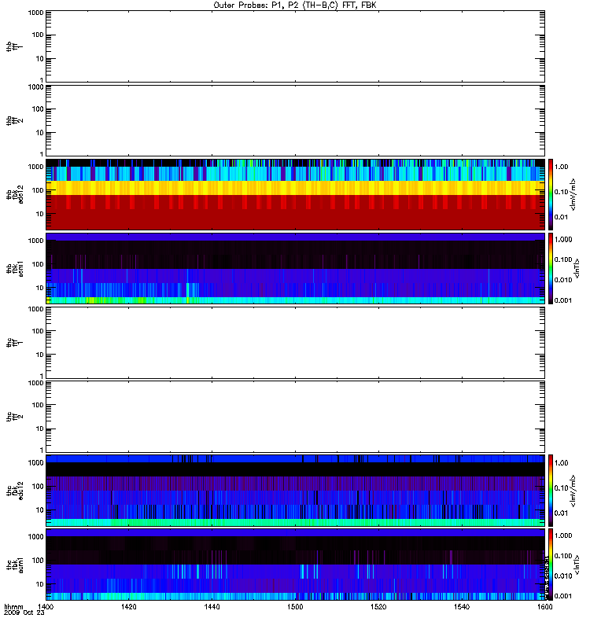
Task: Click the 'hhmm' axis unit label
Action: point(13,606)
